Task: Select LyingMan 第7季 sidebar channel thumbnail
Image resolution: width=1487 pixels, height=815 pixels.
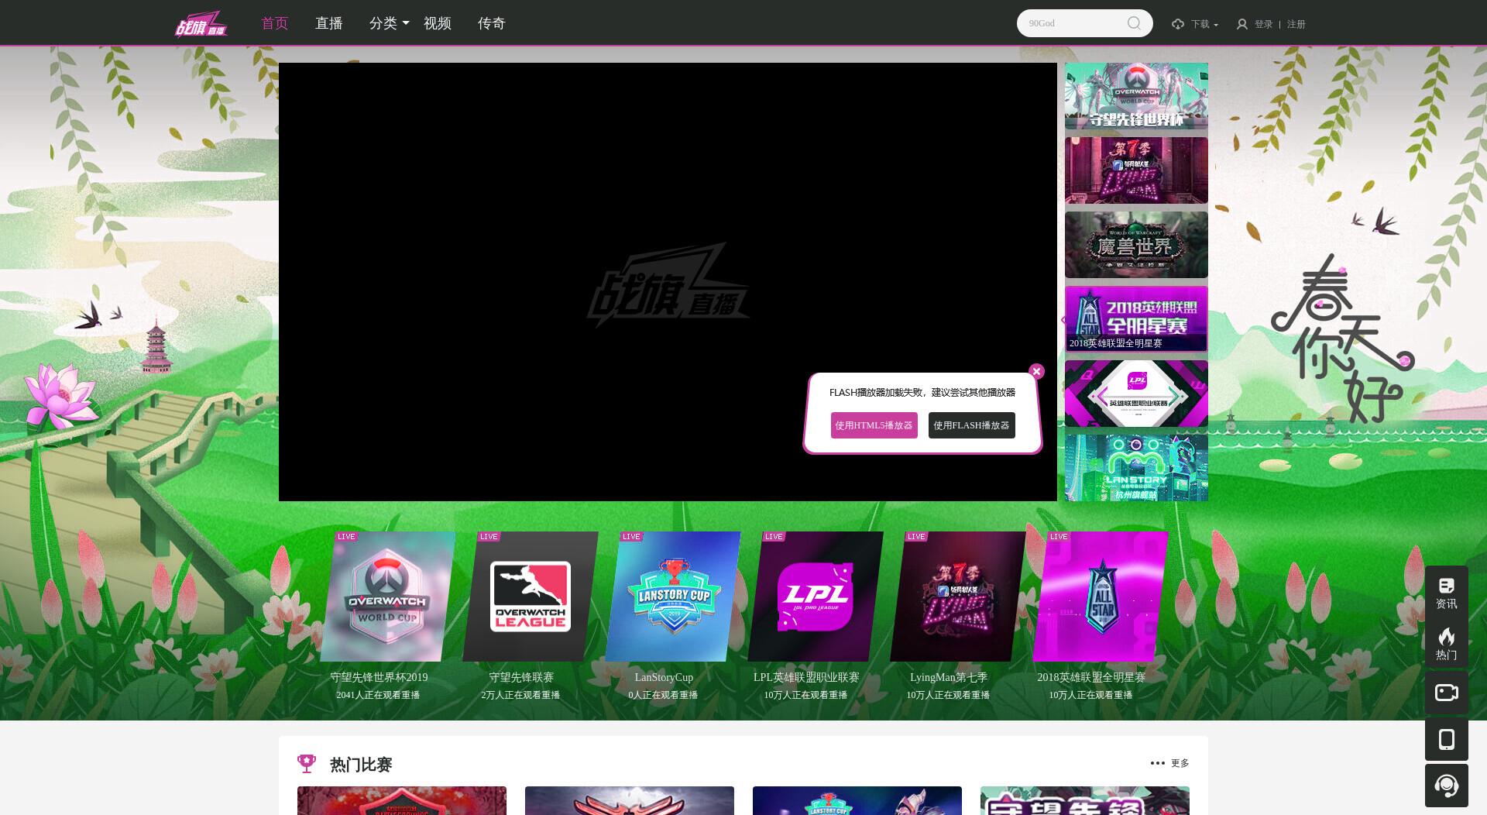Action: [x=1136, y=170]
